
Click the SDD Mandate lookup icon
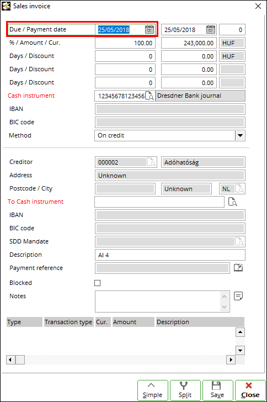[239, 241]
